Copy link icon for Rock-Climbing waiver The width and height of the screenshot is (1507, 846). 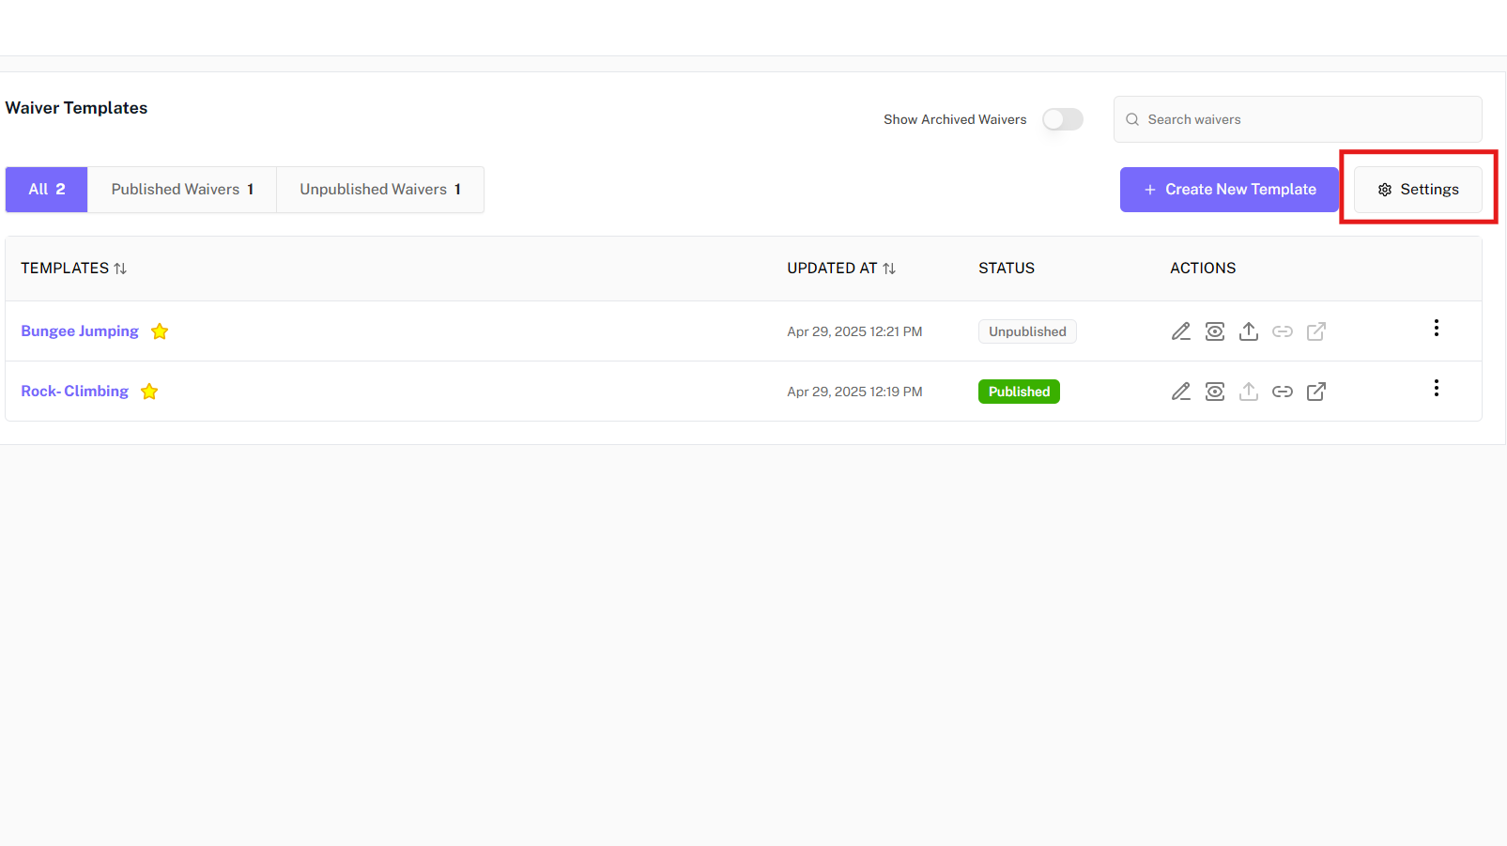(1282, 392)
